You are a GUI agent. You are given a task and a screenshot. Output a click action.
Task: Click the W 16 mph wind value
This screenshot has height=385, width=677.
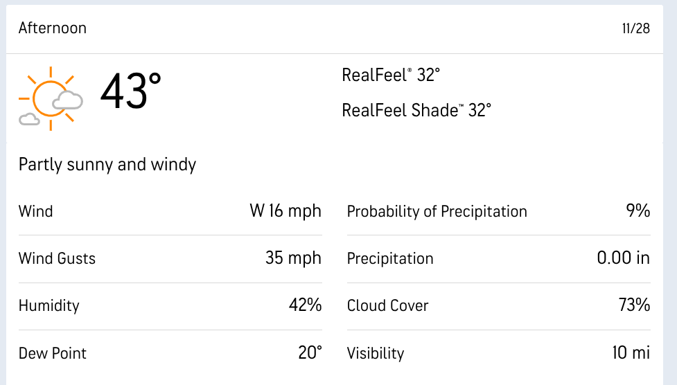[x=285, y=211]
